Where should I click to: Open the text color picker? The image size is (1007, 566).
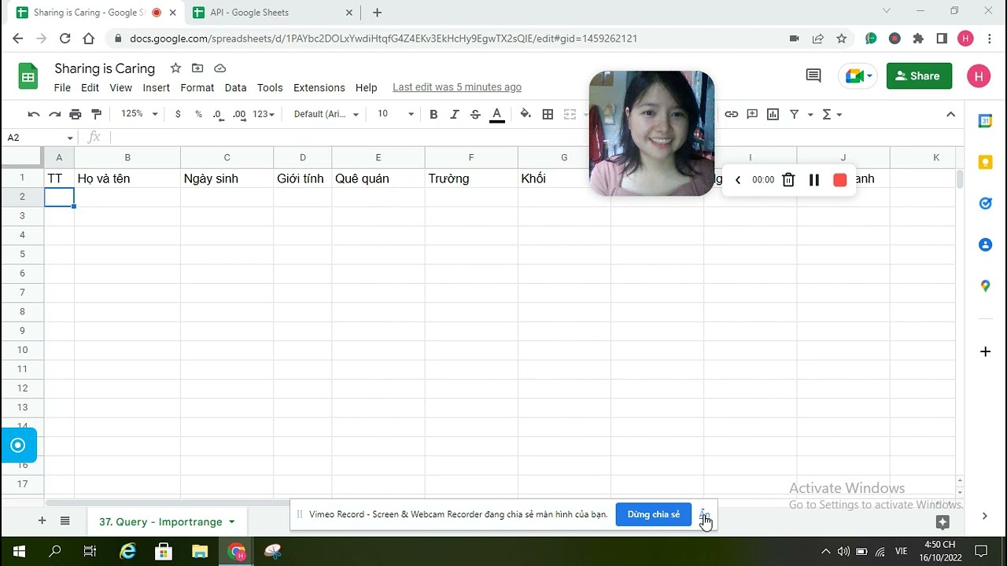pyautogui.click(x=496, y=115)
